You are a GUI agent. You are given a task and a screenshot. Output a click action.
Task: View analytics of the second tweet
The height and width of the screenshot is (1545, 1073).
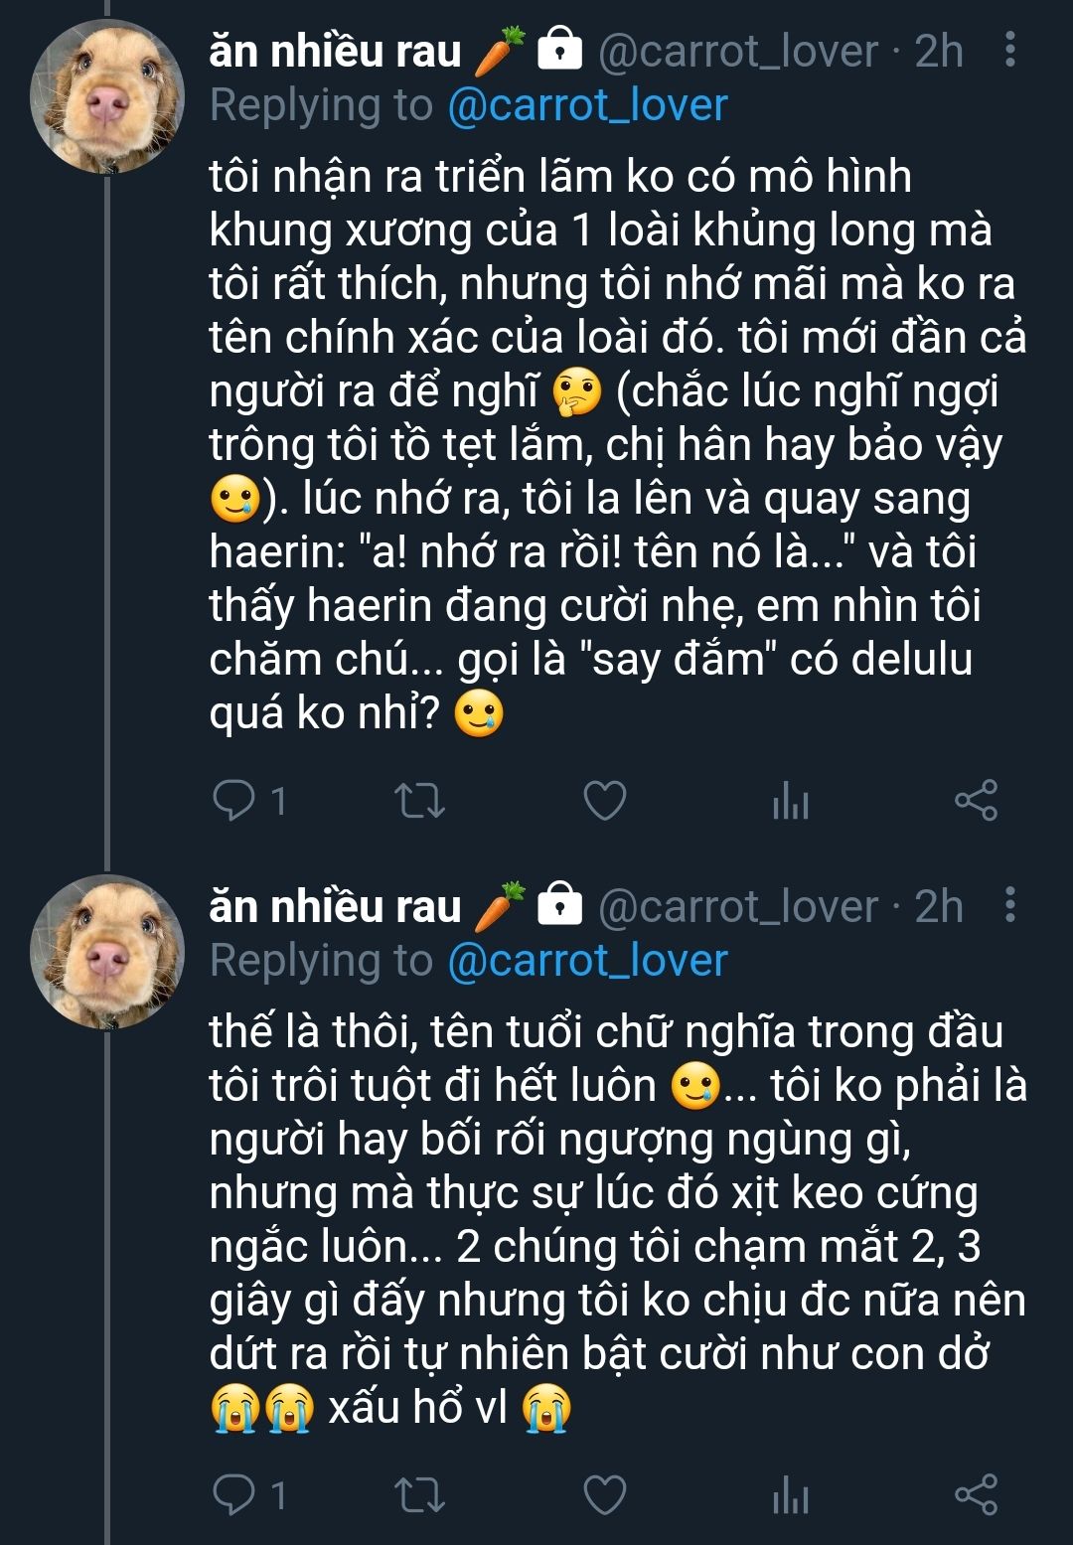point(791,1494)
